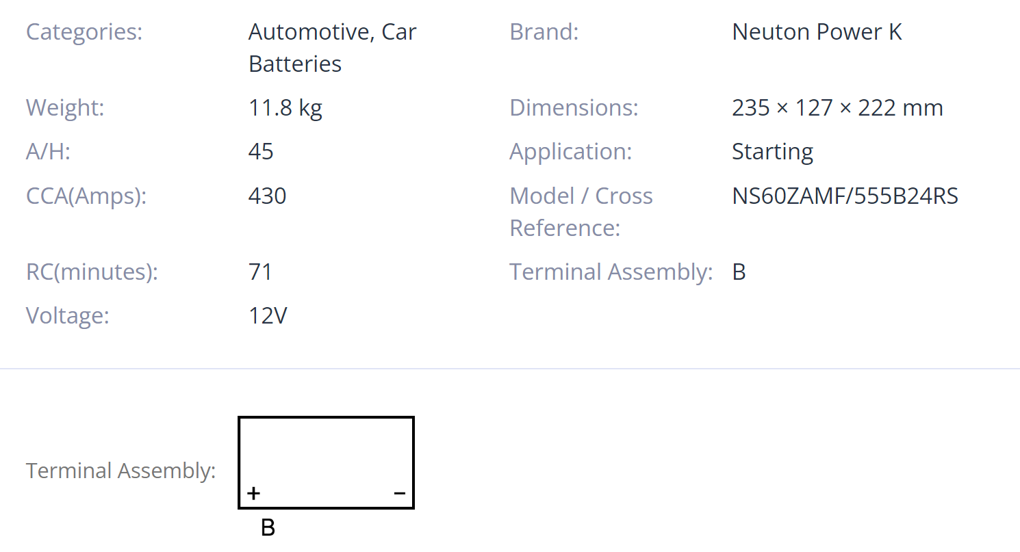Click the Dimensions field label

[574, 108]
